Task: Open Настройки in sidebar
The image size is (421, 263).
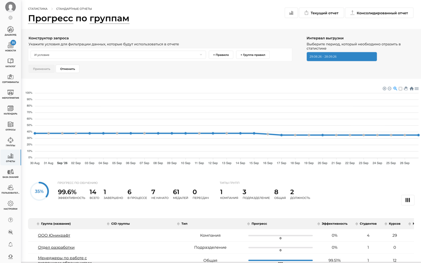Action: click(x=10, y=205)
